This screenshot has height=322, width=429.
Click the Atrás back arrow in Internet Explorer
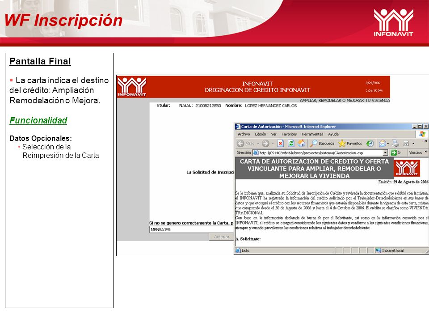[x=240, y=143]
